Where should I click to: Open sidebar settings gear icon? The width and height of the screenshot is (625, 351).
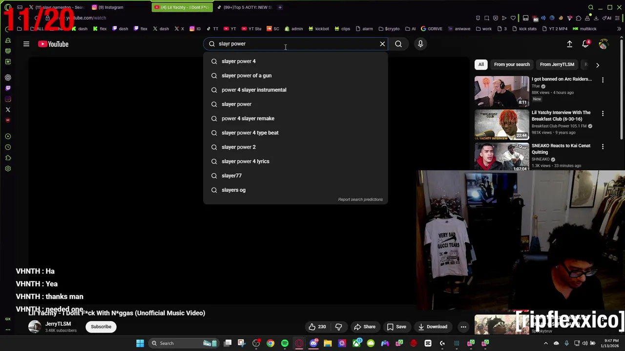point(8,169)
